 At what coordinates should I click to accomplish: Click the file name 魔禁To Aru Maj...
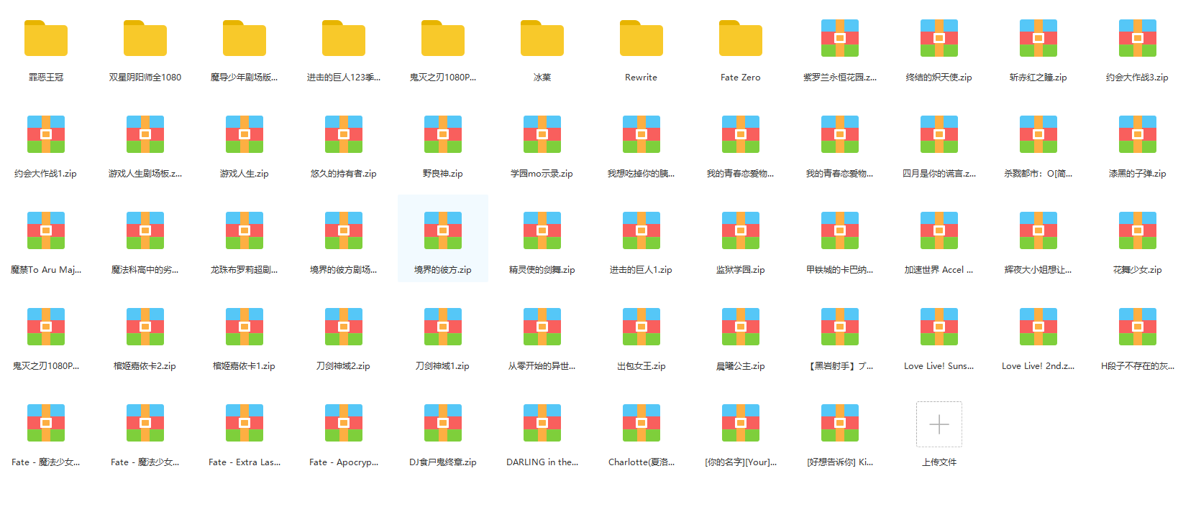46,270
